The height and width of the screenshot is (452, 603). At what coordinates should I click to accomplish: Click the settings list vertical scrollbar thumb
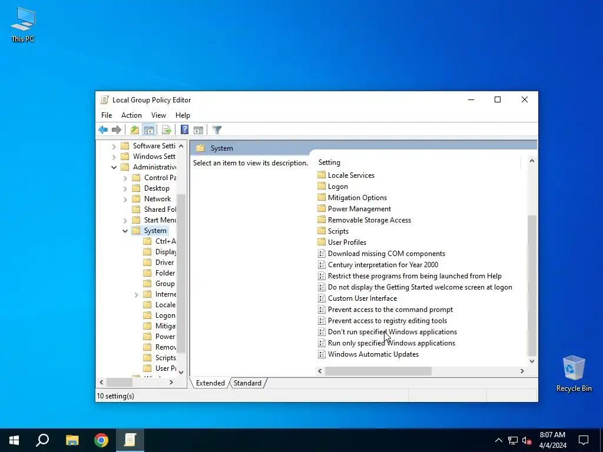pyautogui.click(x=532, y=285)
